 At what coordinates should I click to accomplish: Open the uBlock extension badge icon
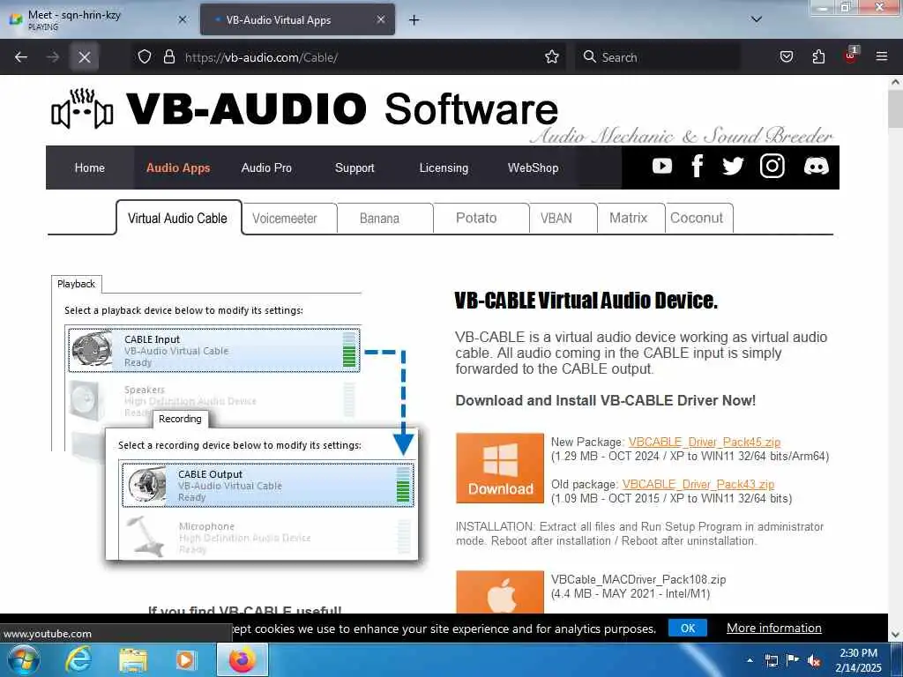(851, 56)
